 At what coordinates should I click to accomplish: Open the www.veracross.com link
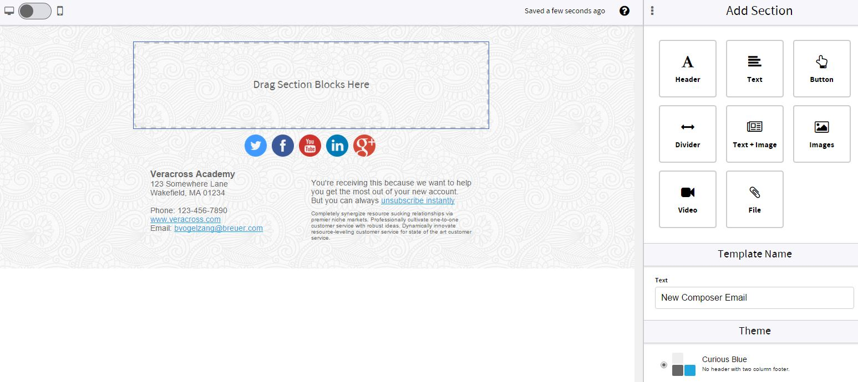[x=185, y=219]
